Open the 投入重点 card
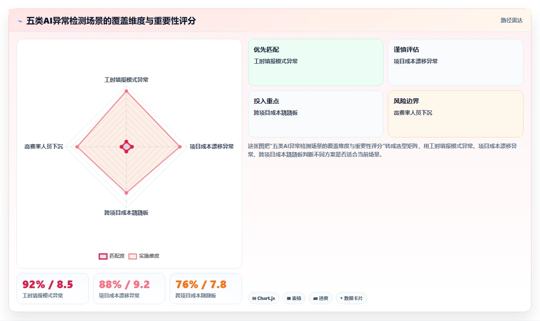This screenshot has height=321, width=540. click(316, 114)
